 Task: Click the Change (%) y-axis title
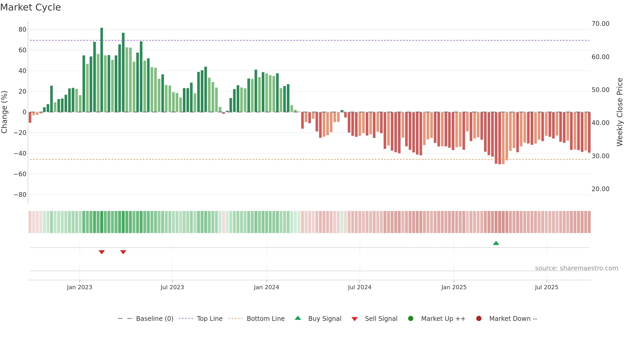(4, 112)
